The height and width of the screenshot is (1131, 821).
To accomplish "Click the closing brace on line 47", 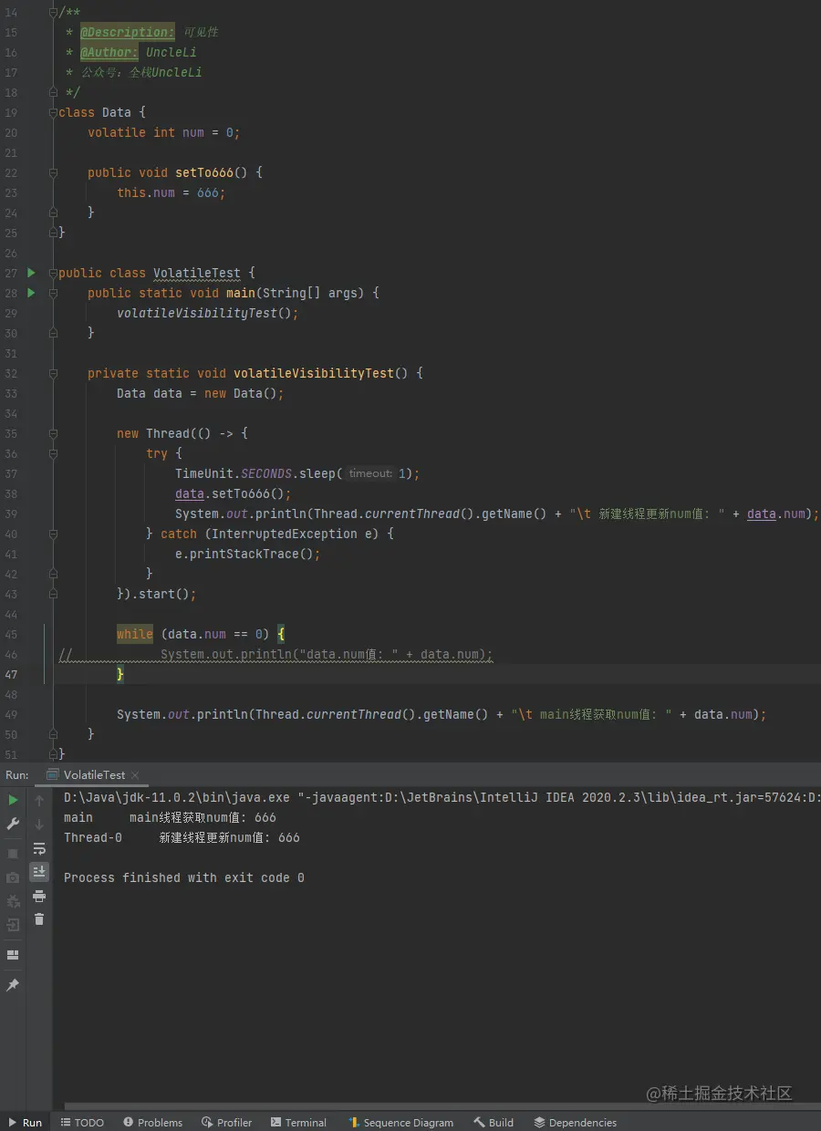I will click(120, 674).
